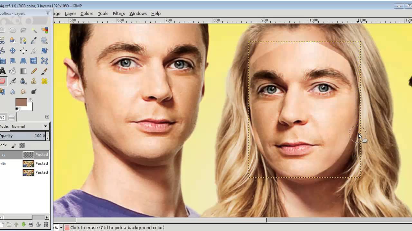Select the Crop tool
412x231 pixels.
[34, 51]
